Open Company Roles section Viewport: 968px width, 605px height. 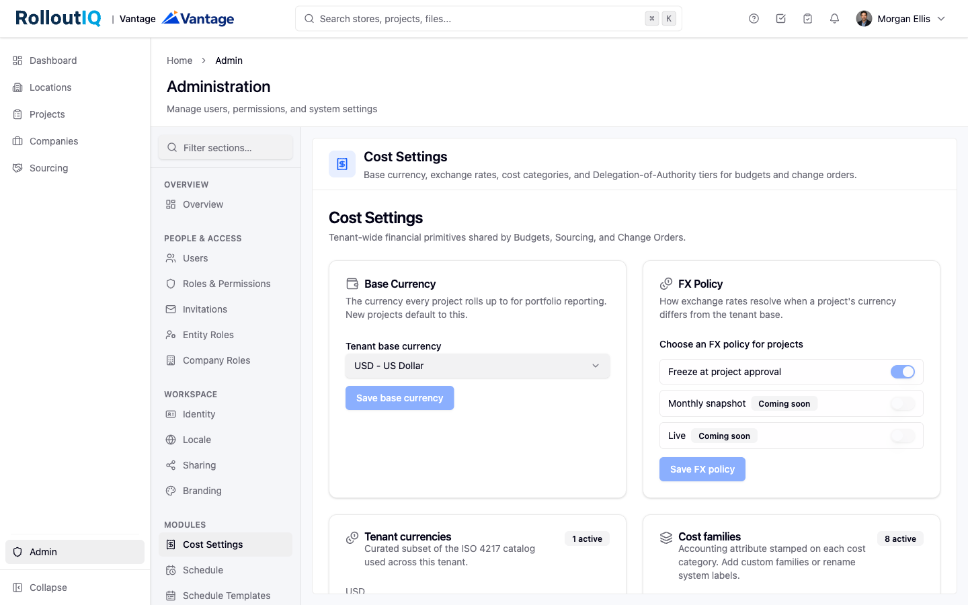click(x=226, y=360)
